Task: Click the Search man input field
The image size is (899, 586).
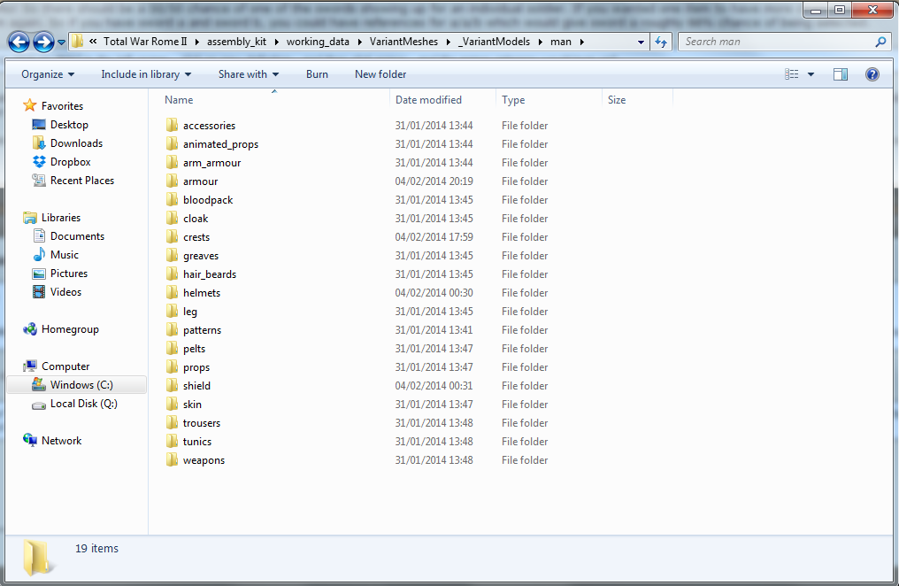Action: click(777, 42)
